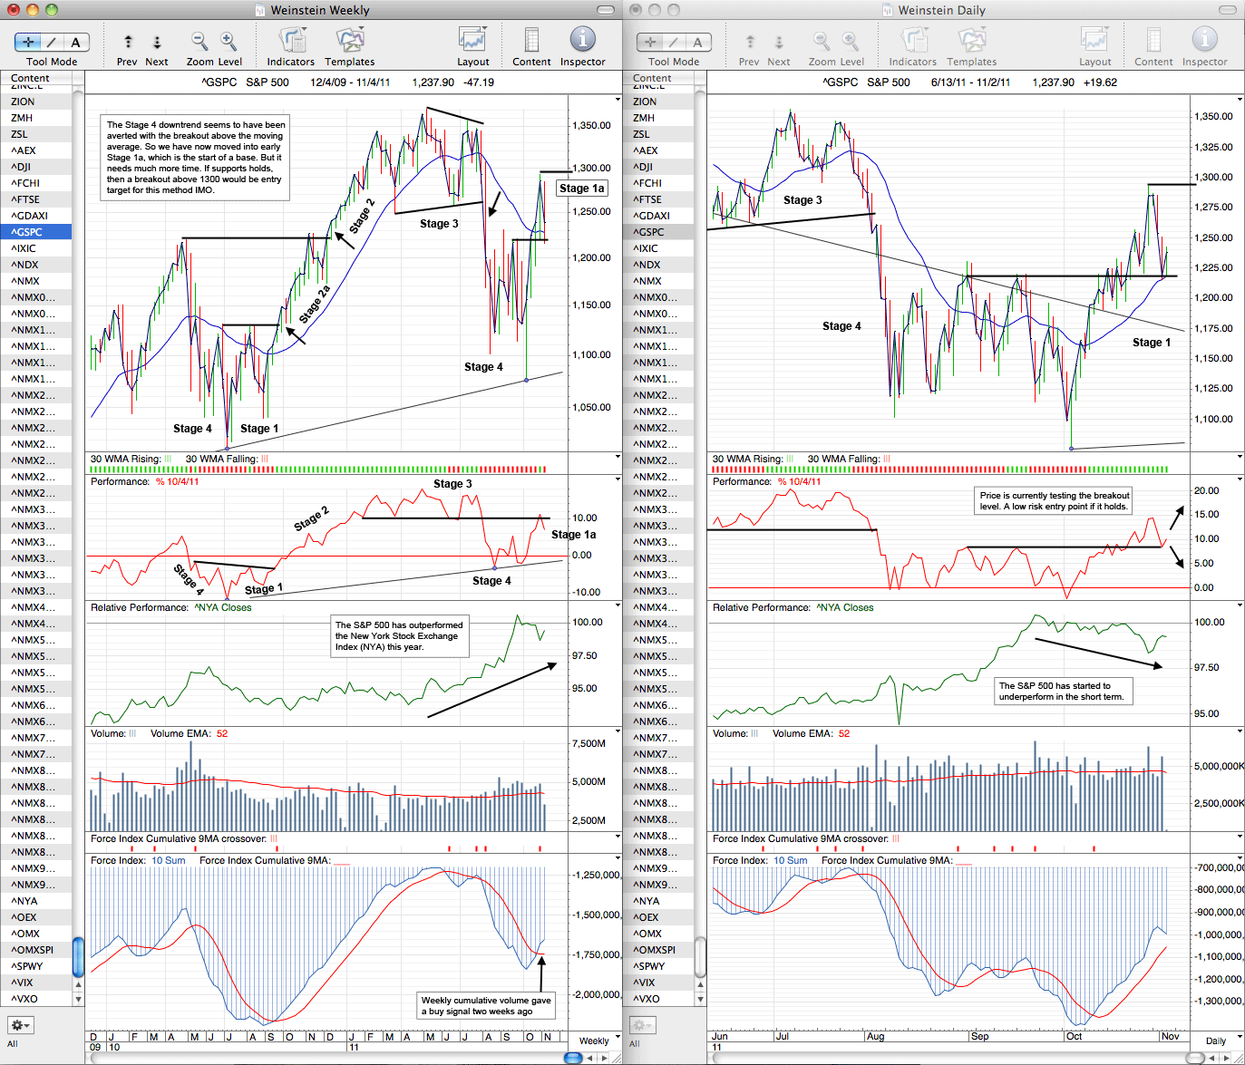Open the gear action menu in Daily sidebar
This screenshot has height=1065, width=1245.
point(642,1025)
